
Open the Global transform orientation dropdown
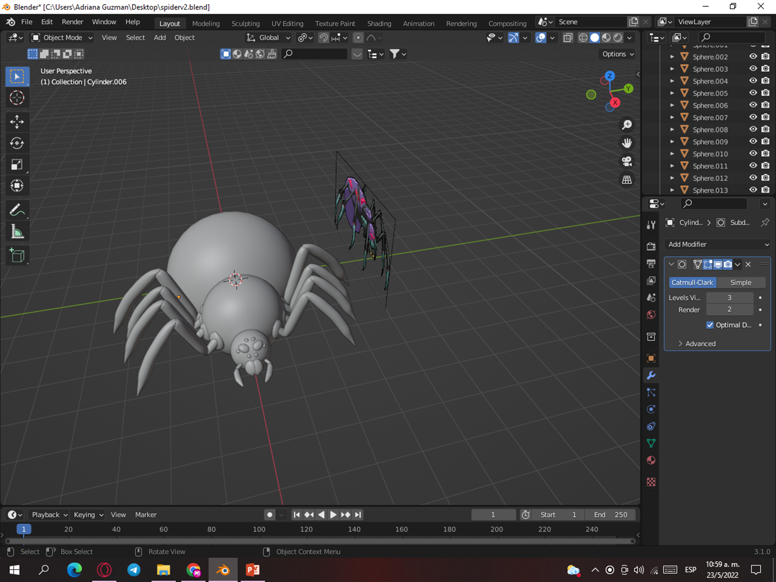click(x=268, y=38)
